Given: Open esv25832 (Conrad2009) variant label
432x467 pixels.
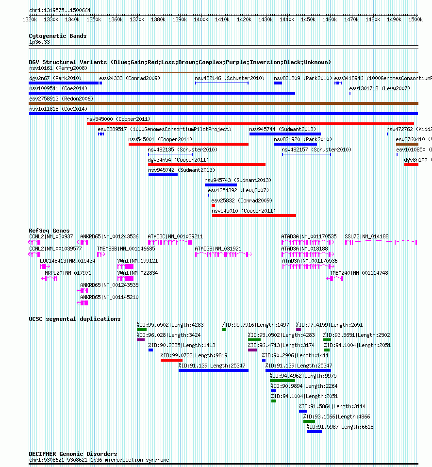Looking at the screenshot, I should click(242, 201).
